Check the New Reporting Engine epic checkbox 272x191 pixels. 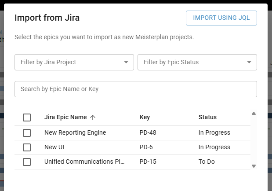27,133
